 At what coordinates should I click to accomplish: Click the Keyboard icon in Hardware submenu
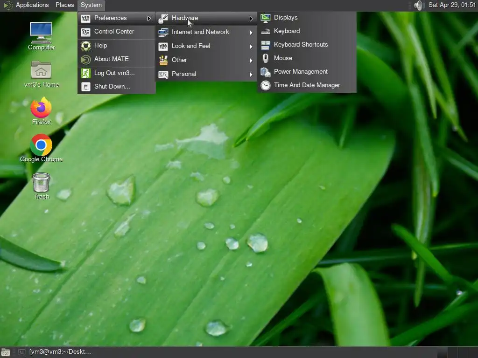tap(265, 31)
